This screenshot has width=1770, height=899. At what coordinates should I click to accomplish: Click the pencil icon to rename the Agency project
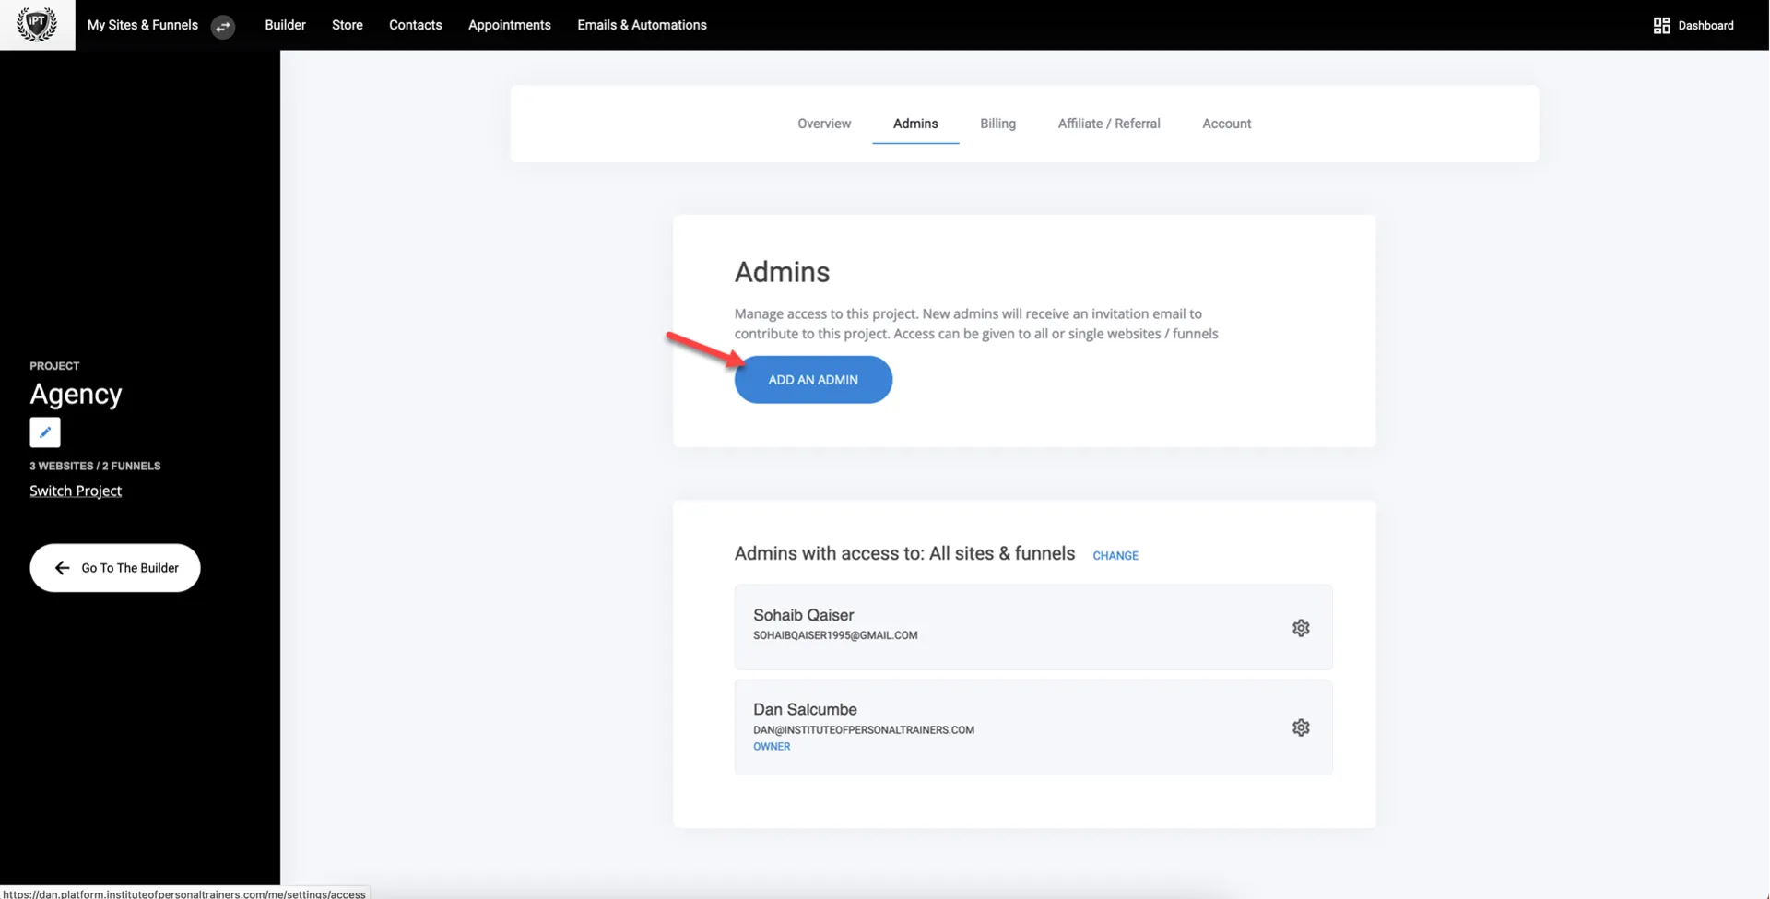click(44, 432)
